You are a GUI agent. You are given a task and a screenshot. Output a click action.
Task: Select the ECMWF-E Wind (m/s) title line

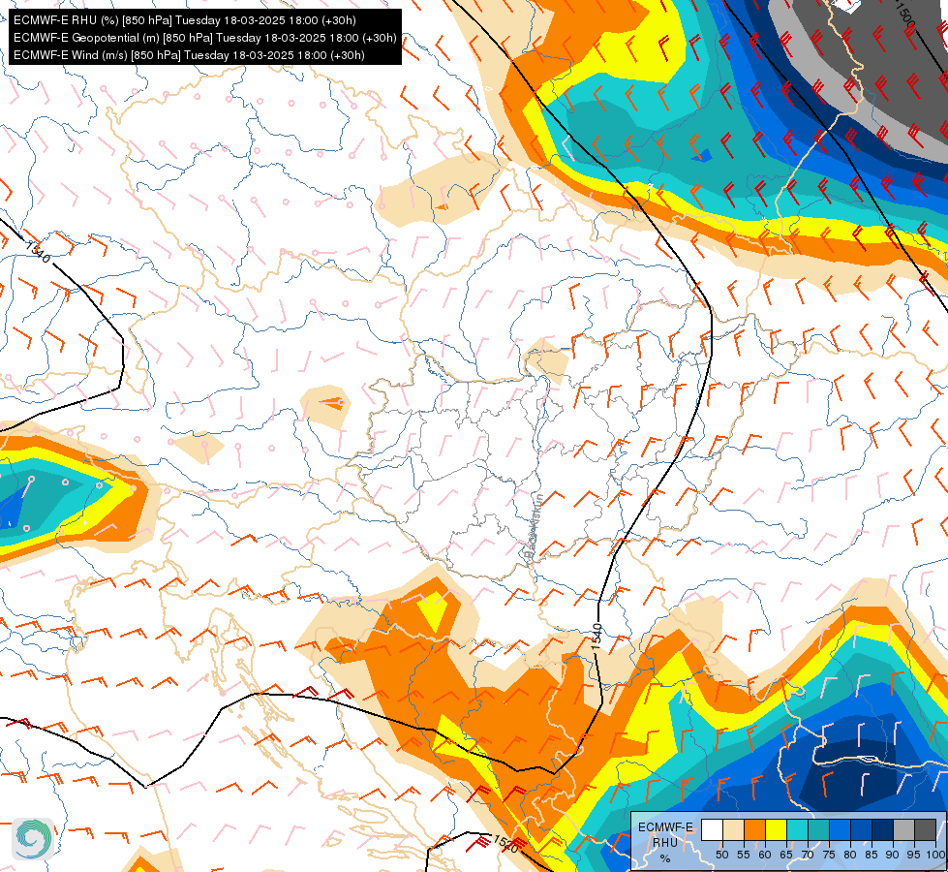point(189,55)
